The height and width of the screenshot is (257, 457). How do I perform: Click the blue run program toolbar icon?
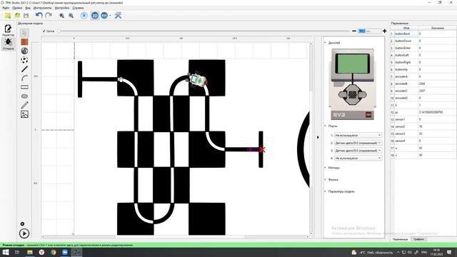tap(84, 16)
